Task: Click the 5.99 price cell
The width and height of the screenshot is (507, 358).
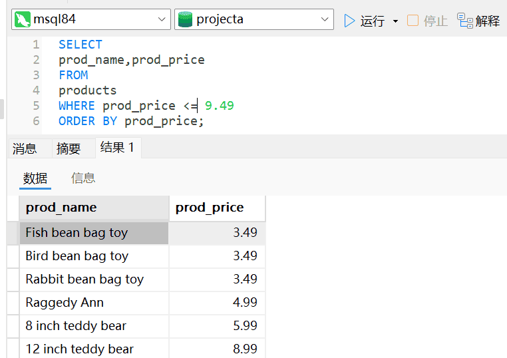Action: [217, 326]
